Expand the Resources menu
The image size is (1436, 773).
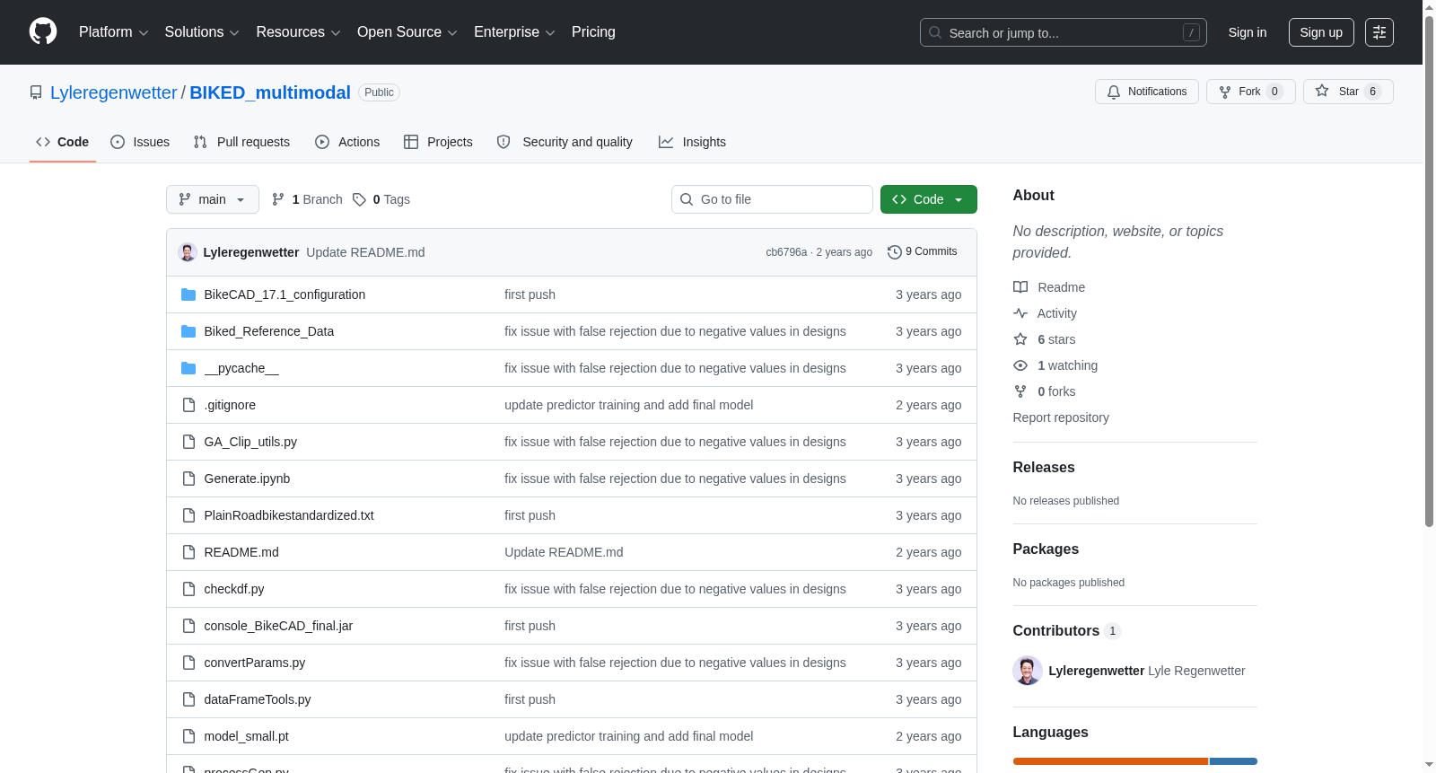click(298, 32)
